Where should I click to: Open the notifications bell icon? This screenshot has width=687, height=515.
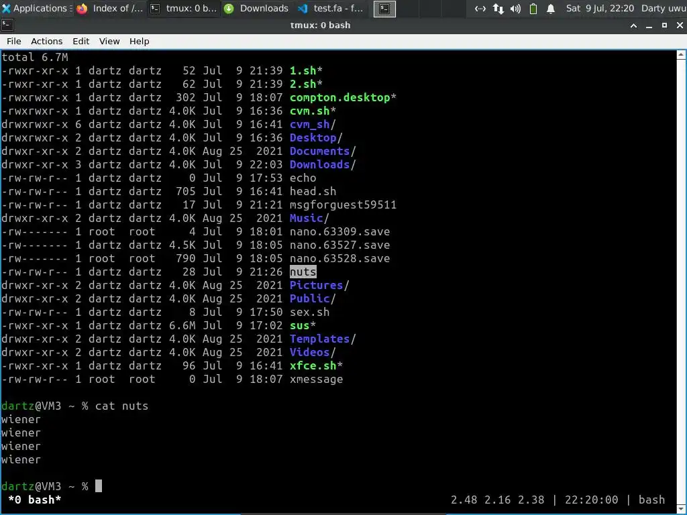(551, 8)
